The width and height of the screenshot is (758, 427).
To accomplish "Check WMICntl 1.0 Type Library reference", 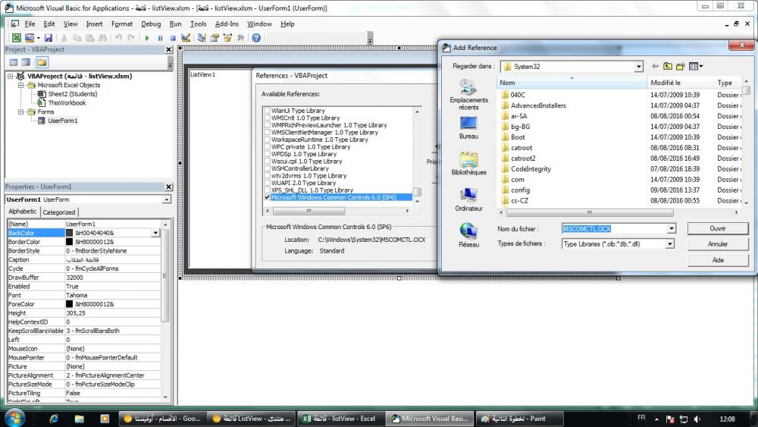I will point(268,118).
